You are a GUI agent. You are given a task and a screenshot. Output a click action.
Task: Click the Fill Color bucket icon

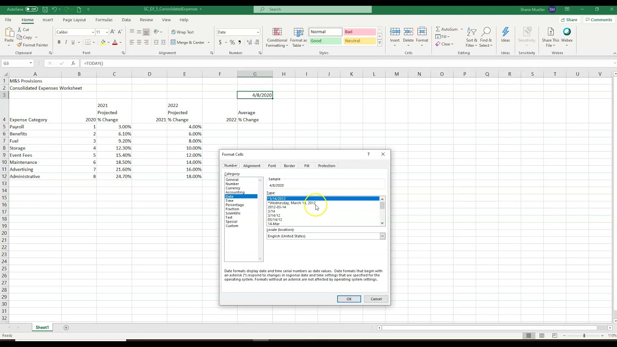103,42
